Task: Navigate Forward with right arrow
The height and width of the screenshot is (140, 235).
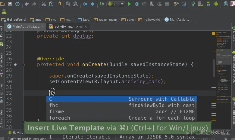Action: pos(92,4)
